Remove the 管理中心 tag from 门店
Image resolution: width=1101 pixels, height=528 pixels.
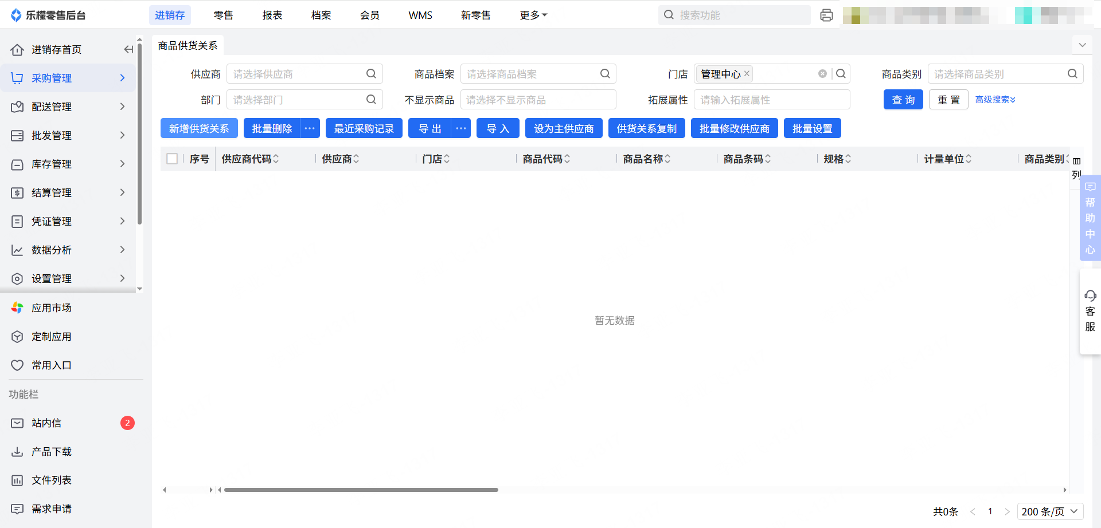[747, 74]
